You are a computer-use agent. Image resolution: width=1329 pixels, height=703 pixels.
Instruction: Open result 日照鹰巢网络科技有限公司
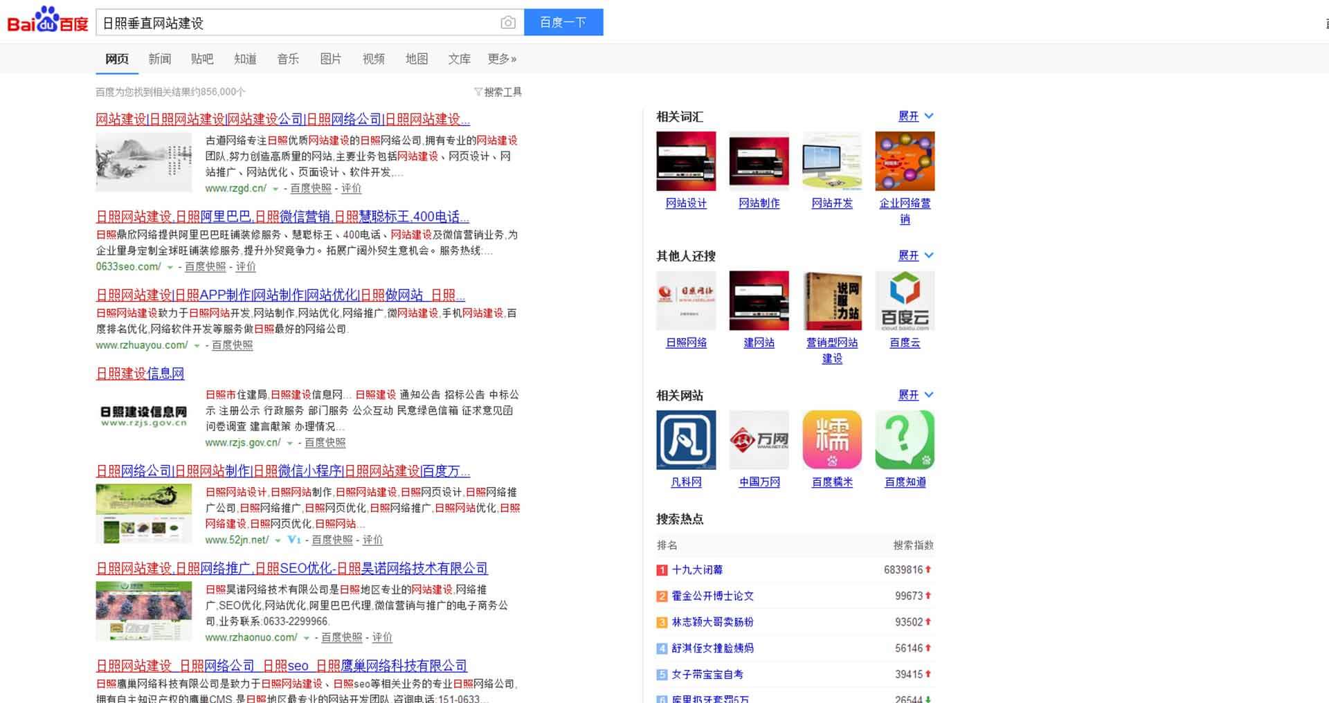pos(282,666)
